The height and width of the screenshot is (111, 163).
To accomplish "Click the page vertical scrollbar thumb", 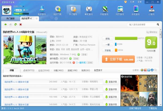I will click(x=161, y=34).
